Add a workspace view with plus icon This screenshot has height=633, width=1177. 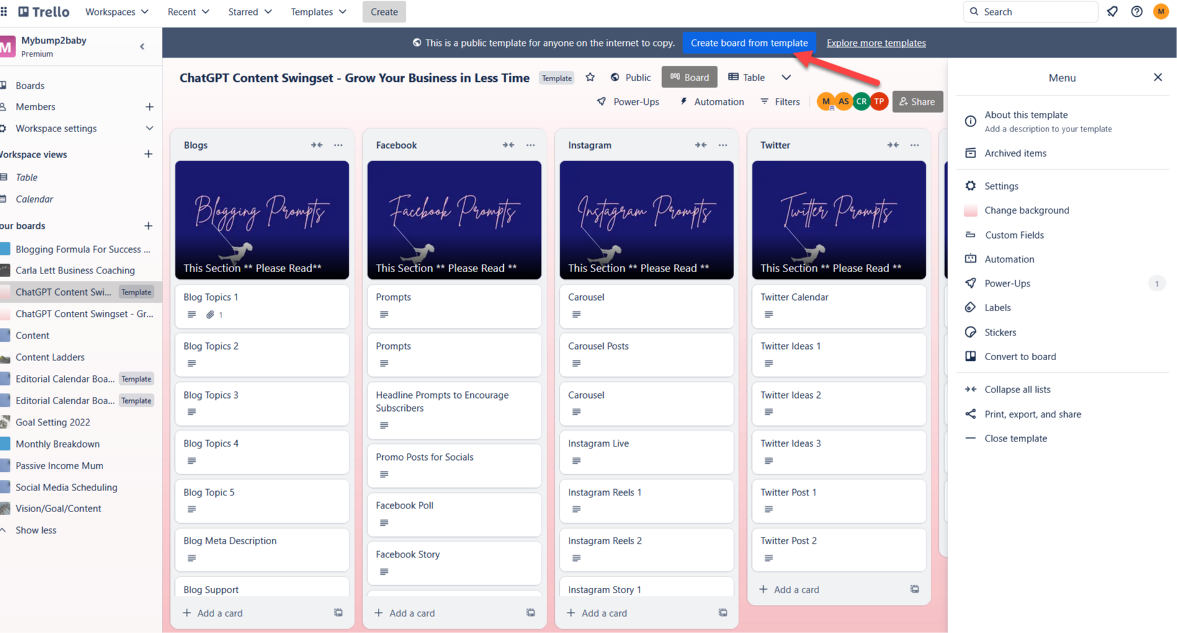tap(148, 154)
